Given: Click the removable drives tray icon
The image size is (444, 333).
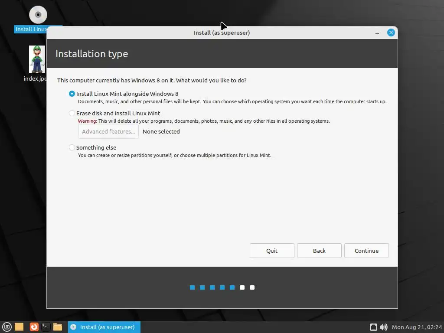Looking at the screenshot, I should pyautogui.click(x=373, y=327).
